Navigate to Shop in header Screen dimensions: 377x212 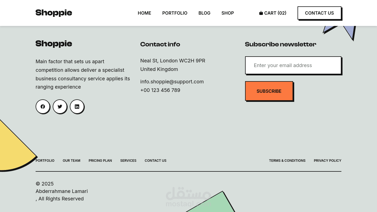[x=227, y=13]
